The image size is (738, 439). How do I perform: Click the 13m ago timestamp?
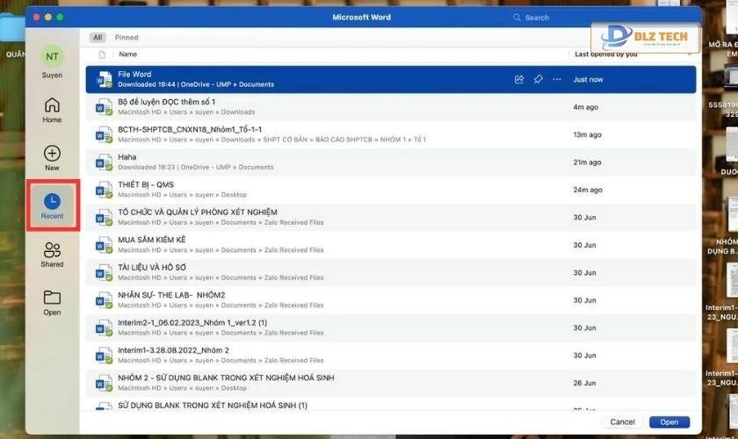pyautogui.click(x=587, y=134)
